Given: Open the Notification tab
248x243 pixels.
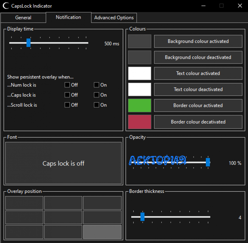Looking at the screenshot, I should 68,17.
